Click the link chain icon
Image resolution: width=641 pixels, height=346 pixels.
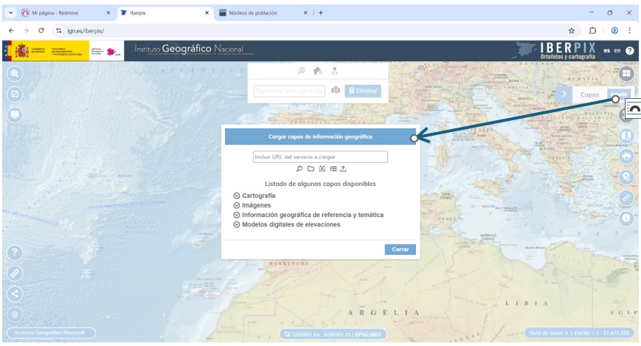click(x=15, y=272)
